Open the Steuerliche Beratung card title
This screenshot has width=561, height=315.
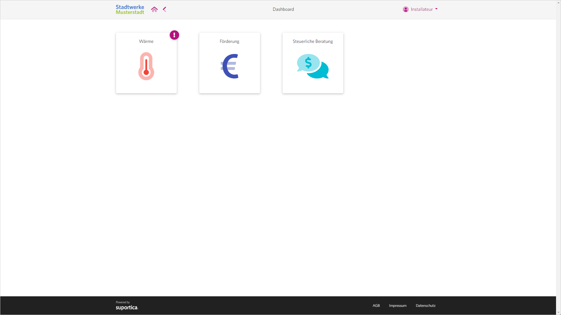[313, 41]
